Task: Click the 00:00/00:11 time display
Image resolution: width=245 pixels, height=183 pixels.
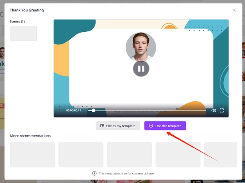Action: (73, 110)
